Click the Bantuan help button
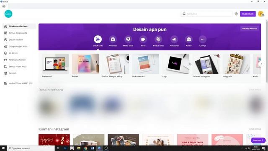268x151 pixels. [258, 140]
